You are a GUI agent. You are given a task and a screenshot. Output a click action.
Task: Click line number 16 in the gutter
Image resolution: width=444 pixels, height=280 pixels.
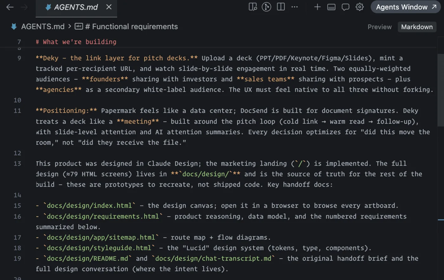[17, 216]
